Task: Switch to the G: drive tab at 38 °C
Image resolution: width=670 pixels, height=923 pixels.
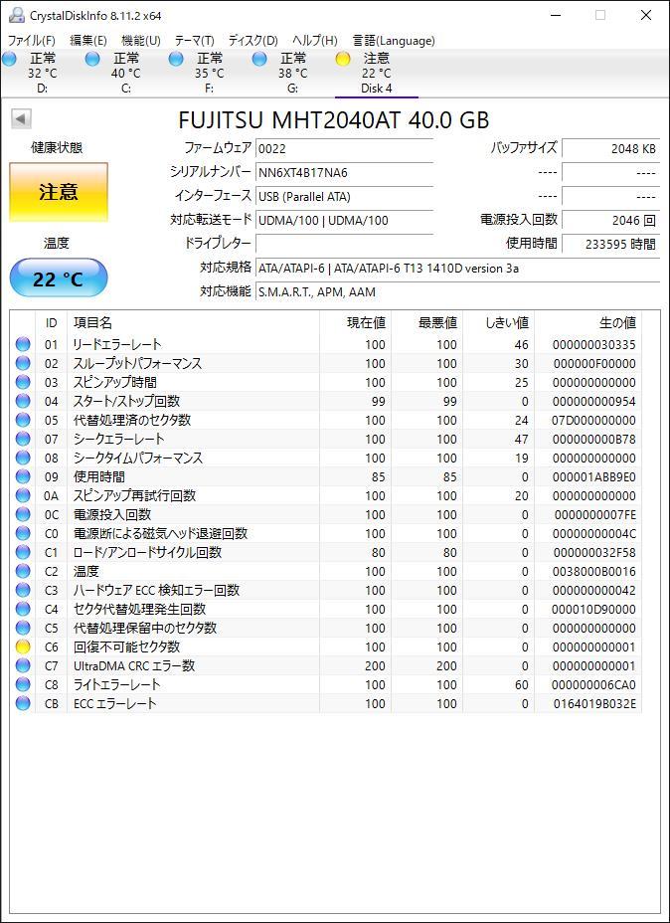Action: point(293,74)
